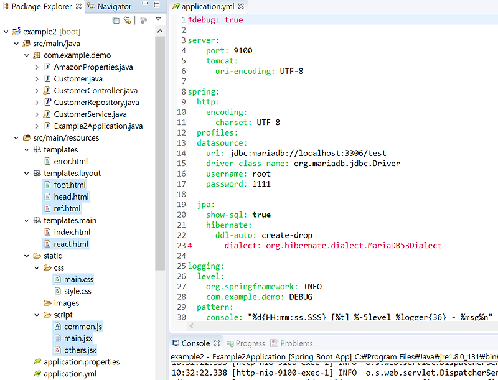
Task: Click the Collapse All icon in Package Explorer
Action: tap(115, 19)
